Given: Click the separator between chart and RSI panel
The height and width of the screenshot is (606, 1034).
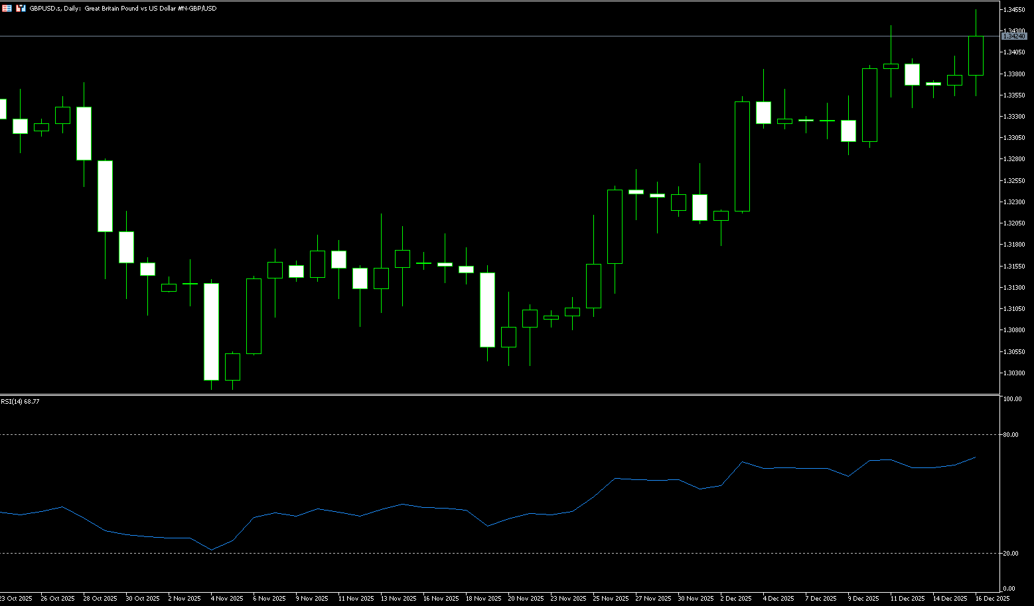Looking at the screenshot, I should click(498, 395).
